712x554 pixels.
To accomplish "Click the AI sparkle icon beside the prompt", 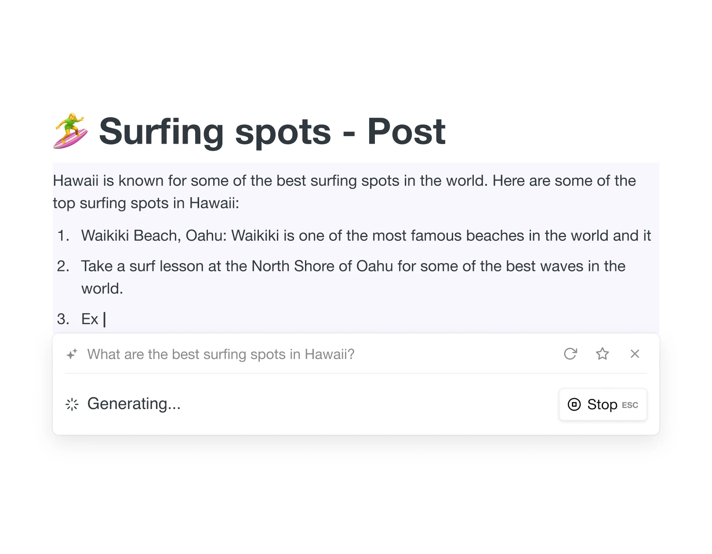I will point(72,354).
